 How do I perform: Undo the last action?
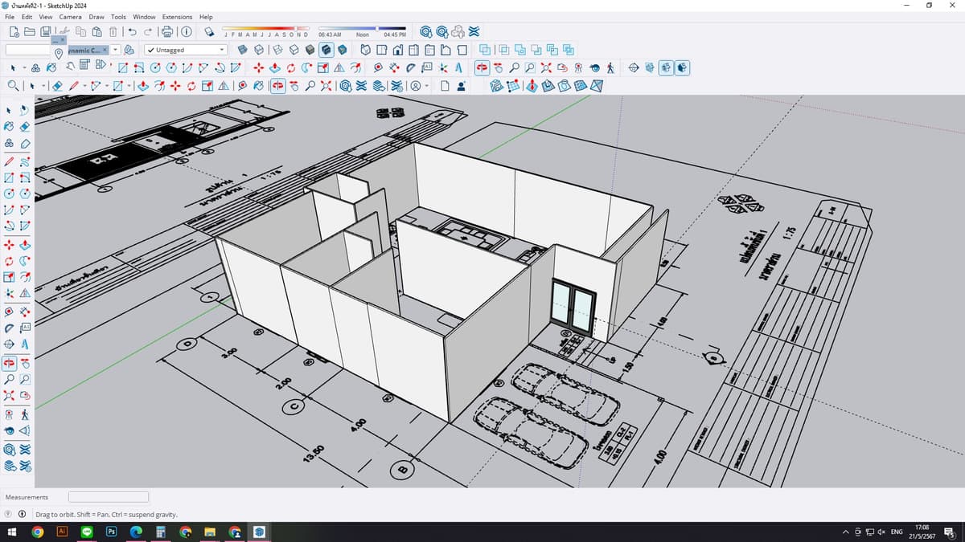(132, 32)
